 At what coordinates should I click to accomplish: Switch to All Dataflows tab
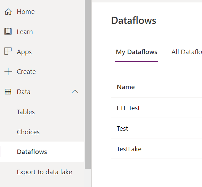(187, 52)
